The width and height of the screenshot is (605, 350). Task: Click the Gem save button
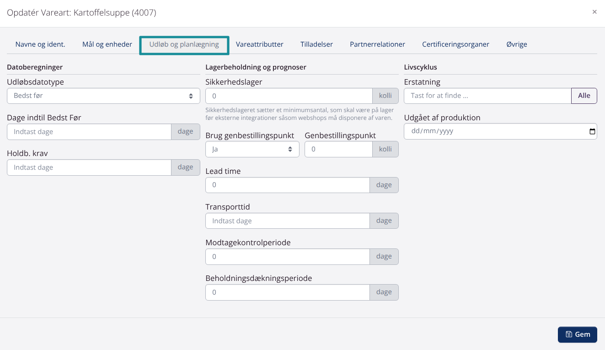pyautogui.click(x=578, y=334)
